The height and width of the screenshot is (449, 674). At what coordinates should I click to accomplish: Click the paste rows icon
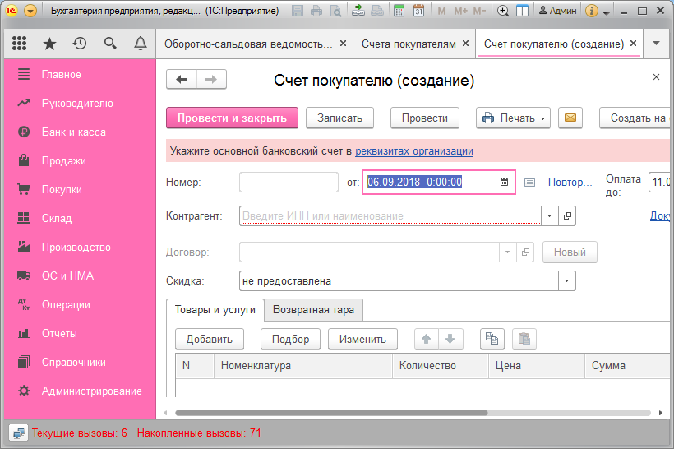tap(524, 339)
